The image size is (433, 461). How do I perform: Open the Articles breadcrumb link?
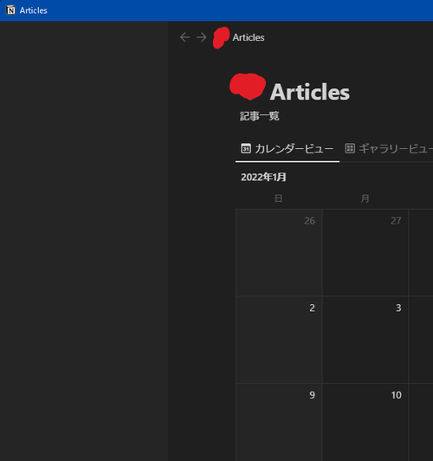coord(249,37)
